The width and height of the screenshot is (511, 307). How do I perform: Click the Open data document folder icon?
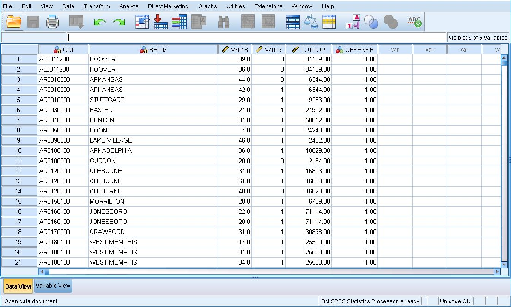(x=14, y=22)
